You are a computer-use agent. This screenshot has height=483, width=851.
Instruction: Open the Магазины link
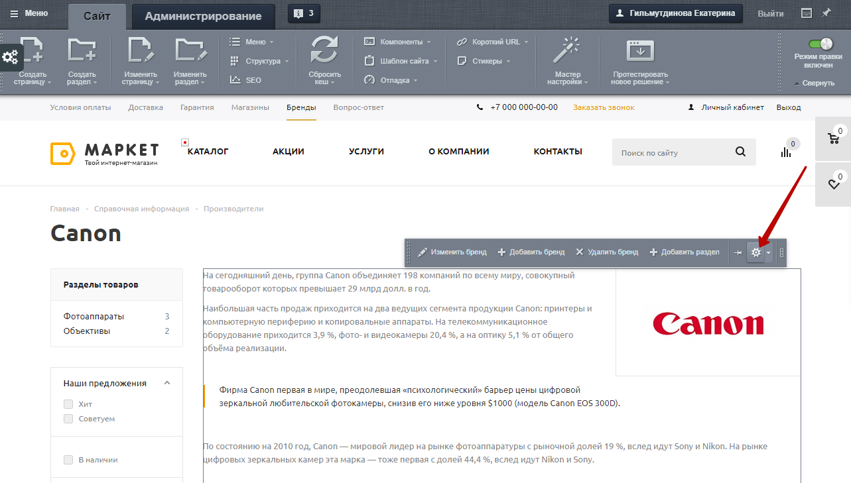click(x=250, y=107)
